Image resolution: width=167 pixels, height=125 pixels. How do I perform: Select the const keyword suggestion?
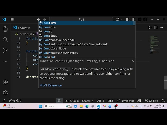(x=86, y=31)
